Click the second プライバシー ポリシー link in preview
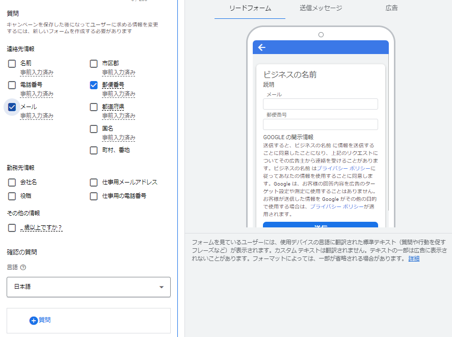452x337 pixels. point(337,206)
